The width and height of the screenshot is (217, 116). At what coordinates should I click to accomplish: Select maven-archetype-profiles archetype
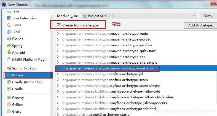[x=107, y=45]
